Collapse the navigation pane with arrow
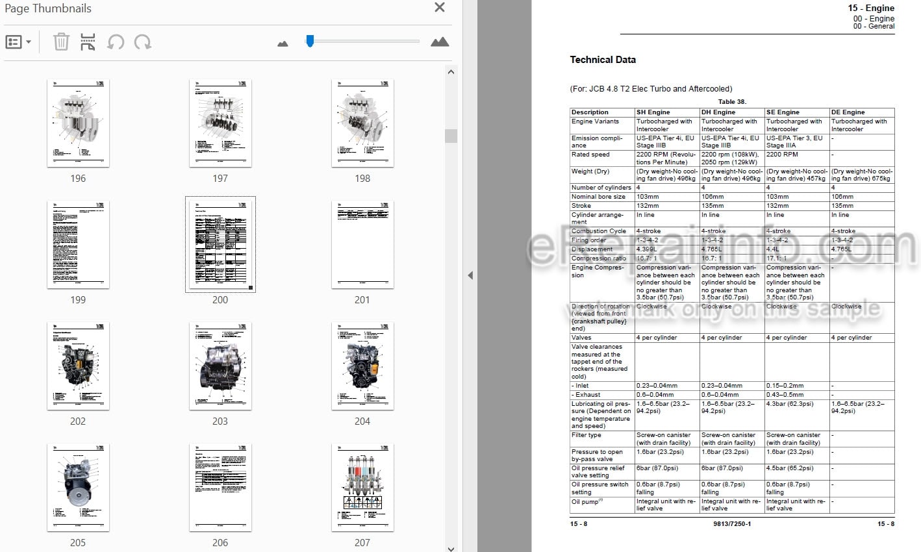The height and width of the screenshot is (552, 921). [x=470, y=275]
